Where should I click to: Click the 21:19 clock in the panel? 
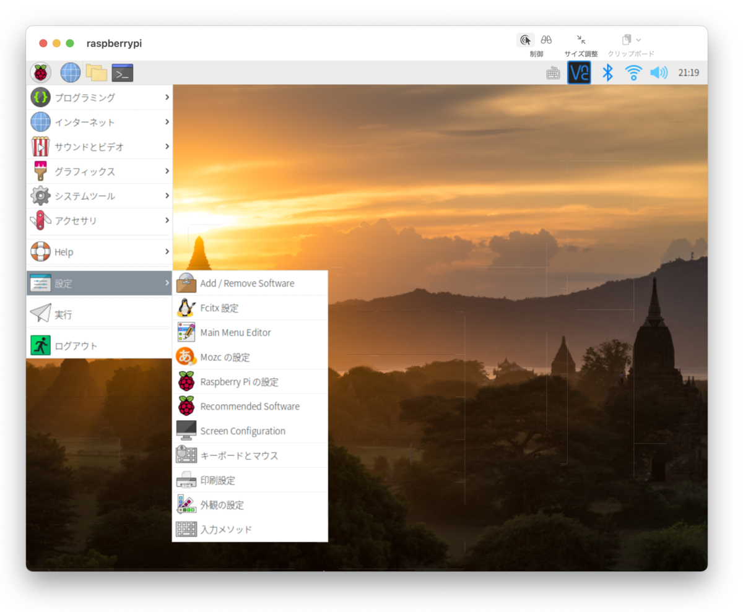(689, 72)
